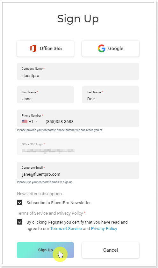Click the Office 365 logo icon
158x268 pixels.
click(33, 48)
